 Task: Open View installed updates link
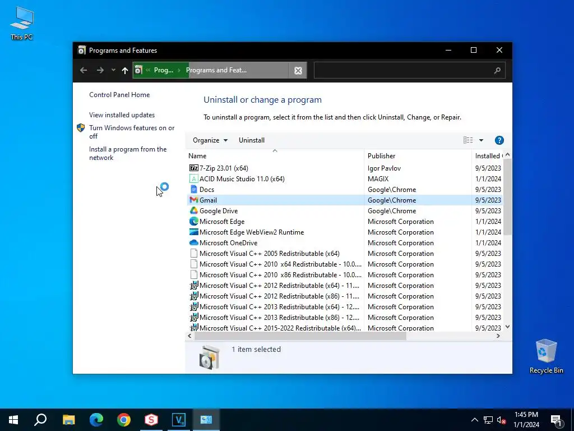[122, 115]
